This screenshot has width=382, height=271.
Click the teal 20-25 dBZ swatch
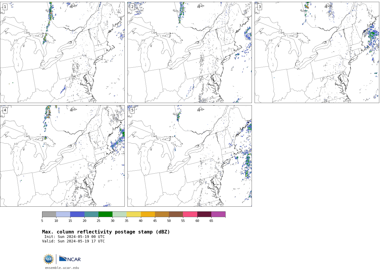point(91,214)
